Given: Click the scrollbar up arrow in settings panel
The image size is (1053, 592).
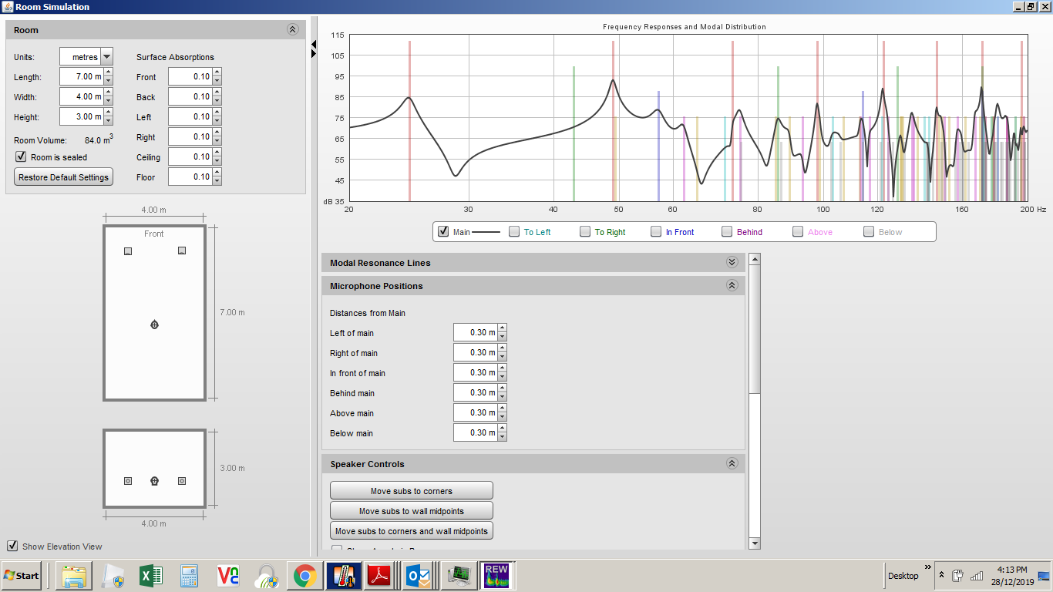Looking at the screenshot, I should pyautogui.click(x=755, y=259).
